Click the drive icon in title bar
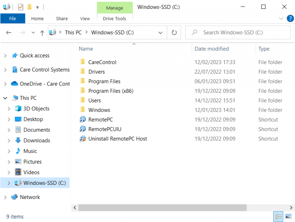The image size is (295, 222). coord(7,7)
